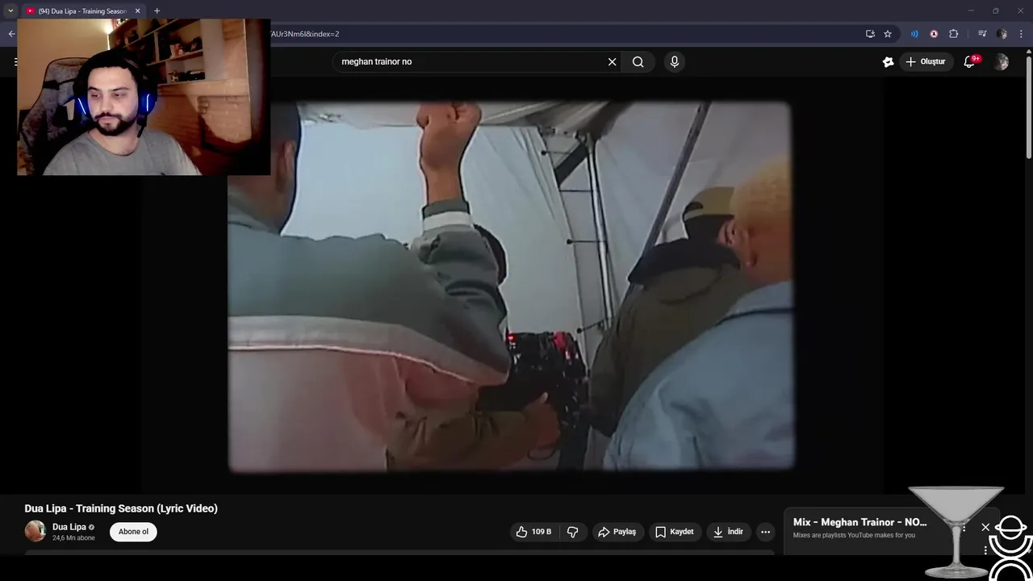Like the video with thumbs-up 109 B
This screenshot has width=1033, height=581.
click(x=534, y=532)
